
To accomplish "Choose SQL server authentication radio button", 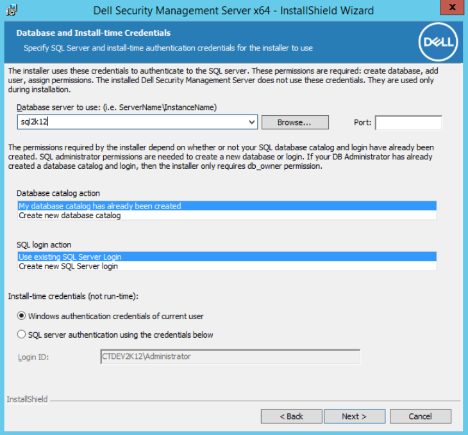I will [x=21, y=335].
